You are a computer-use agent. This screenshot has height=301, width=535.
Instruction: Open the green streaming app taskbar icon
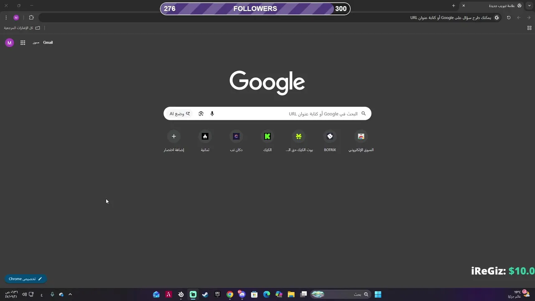pyautogui.click(x=193, y=294)
